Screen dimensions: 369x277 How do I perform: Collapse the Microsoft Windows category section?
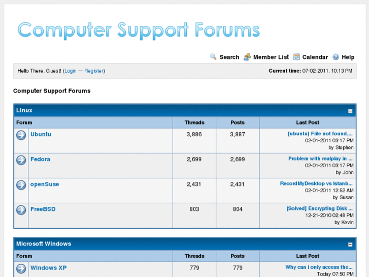(x=350, y=244)
